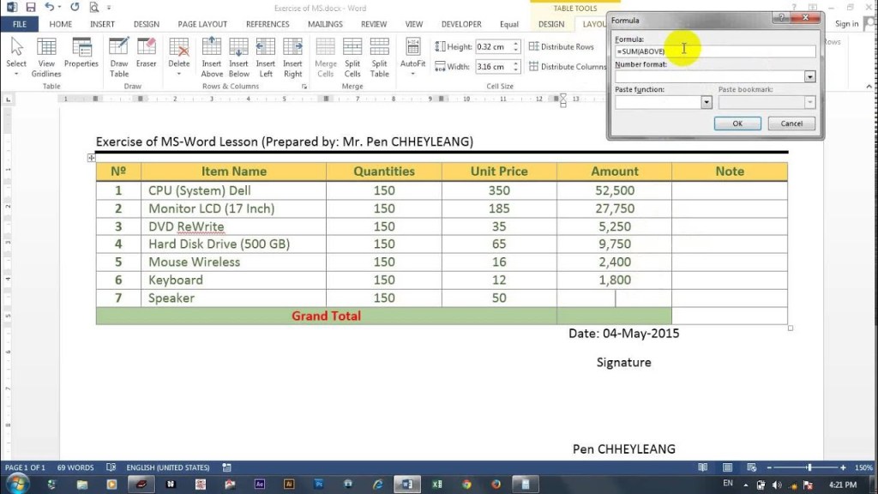Screen dimensions: 878x494
Task: Open the REFERENCES ribbon tab
Action: point(268,25)
